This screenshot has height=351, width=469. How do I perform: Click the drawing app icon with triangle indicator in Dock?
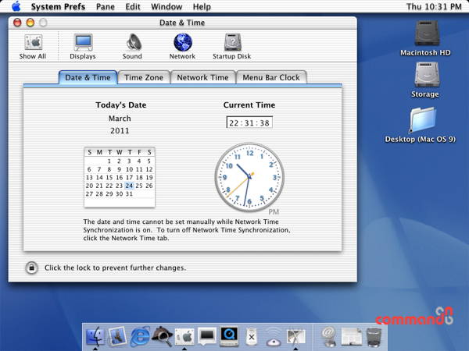tap(295, 337)
